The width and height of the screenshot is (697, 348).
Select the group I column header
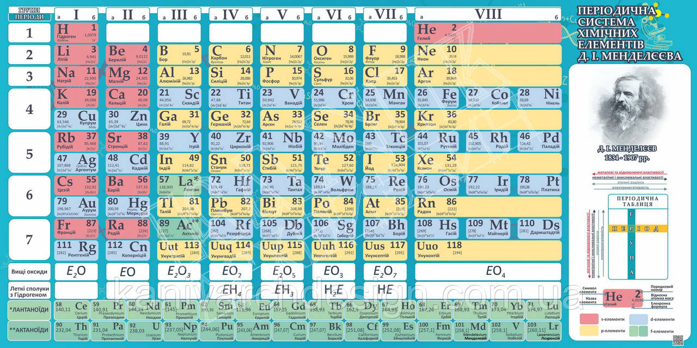(x=76, y=14)
